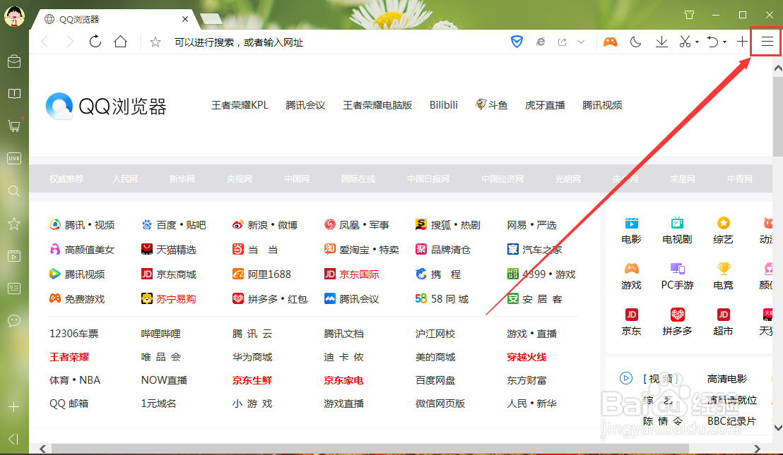Click QQ邮箱 text link
The height and width of the screenshot is (455, 783).
click(69, 404)
